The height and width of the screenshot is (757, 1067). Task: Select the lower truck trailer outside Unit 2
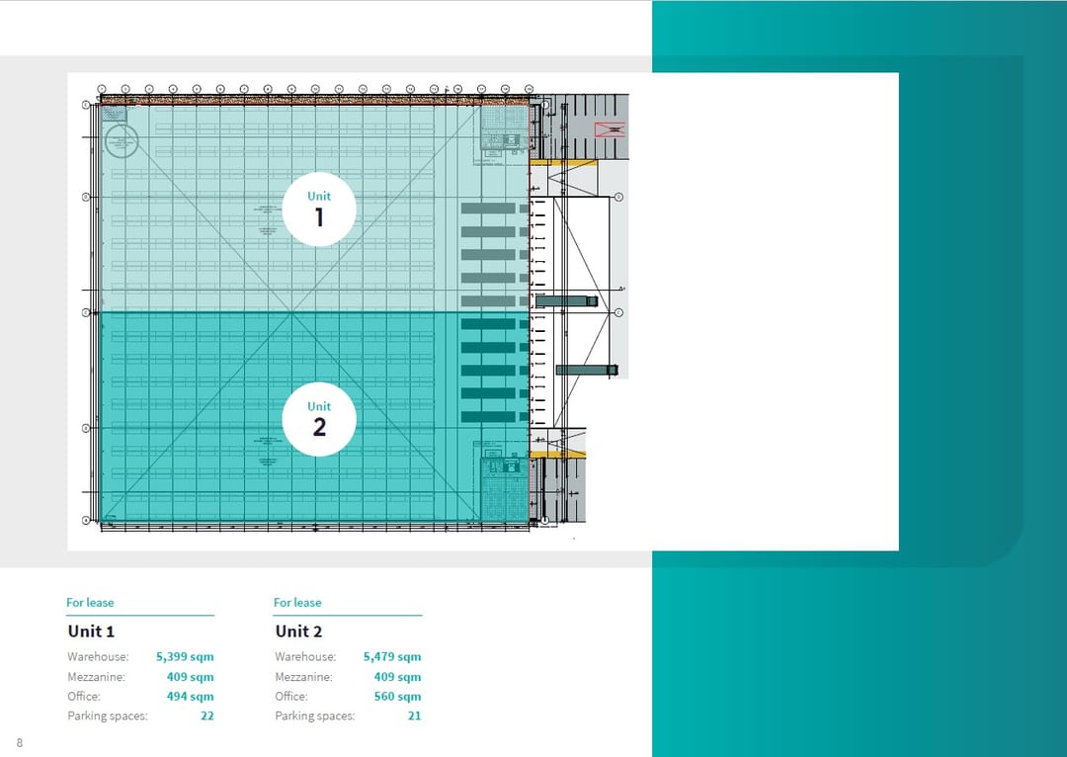(586, 370)
